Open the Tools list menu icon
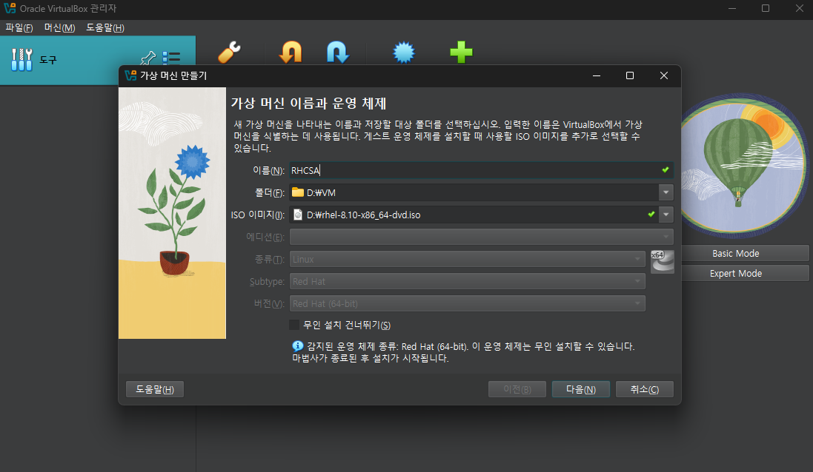 [171, 57]
